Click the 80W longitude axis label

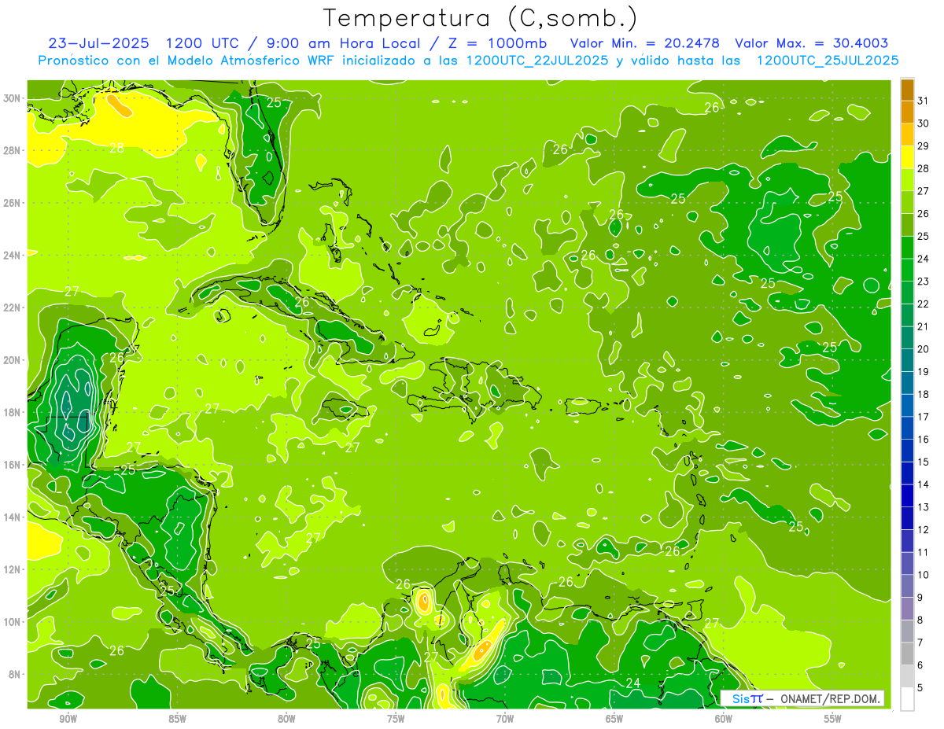(286, 719)
